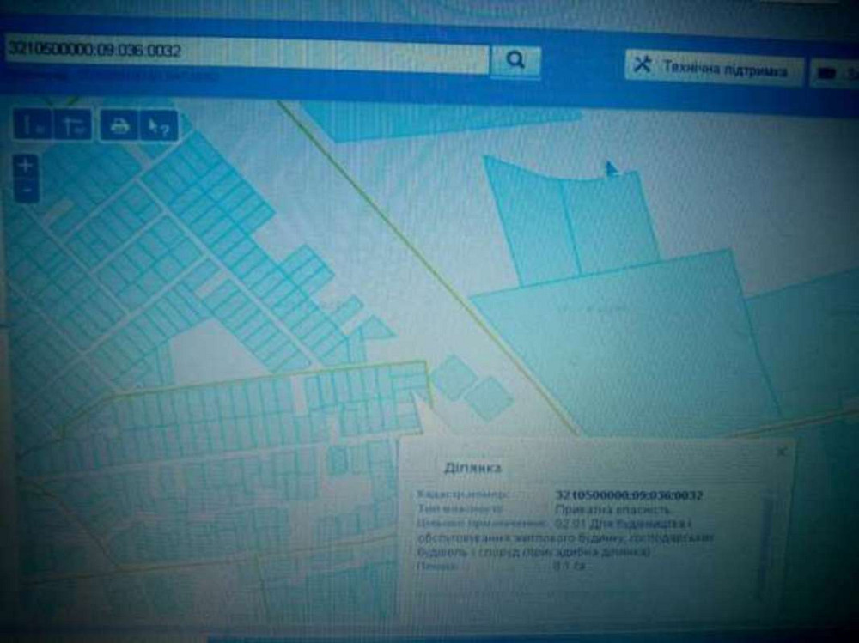Zoom in with the plus button
The width and height of the screenshot is (859, 643).
(25, 163)
